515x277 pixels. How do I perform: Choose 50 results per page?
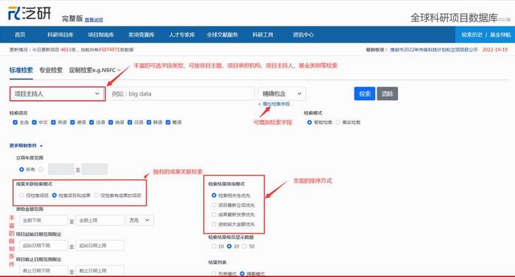click(x=244, y=246)
